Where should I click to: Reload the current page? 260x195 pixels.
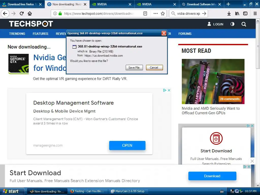22,13
